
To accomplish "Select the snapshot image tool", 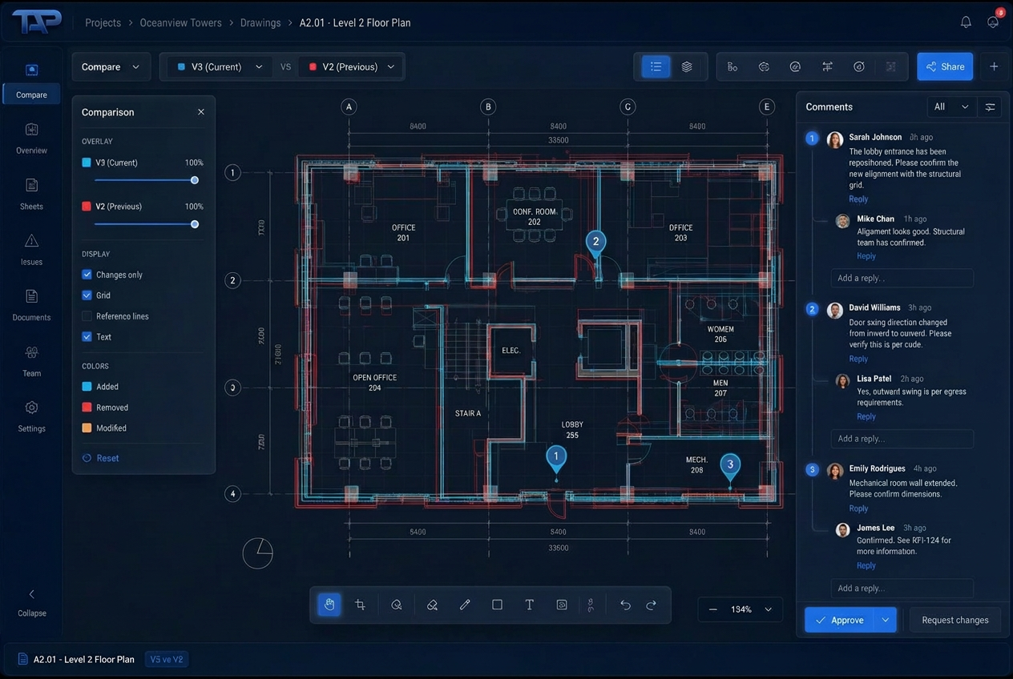I will [562, 605].
